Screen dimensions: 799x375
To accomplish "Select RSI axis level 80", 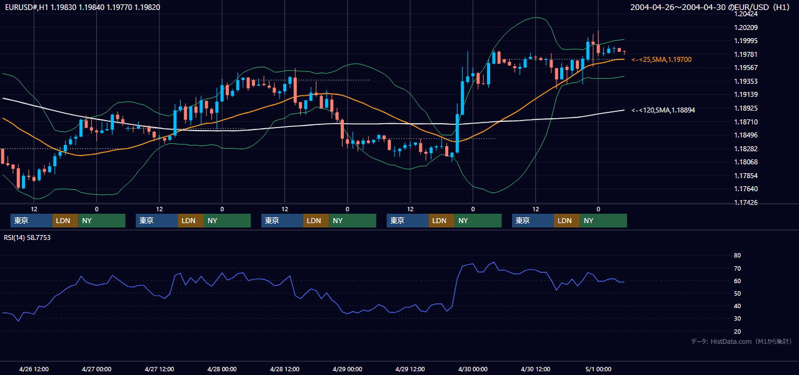I will pyautogui.click(x=737, y=256).
